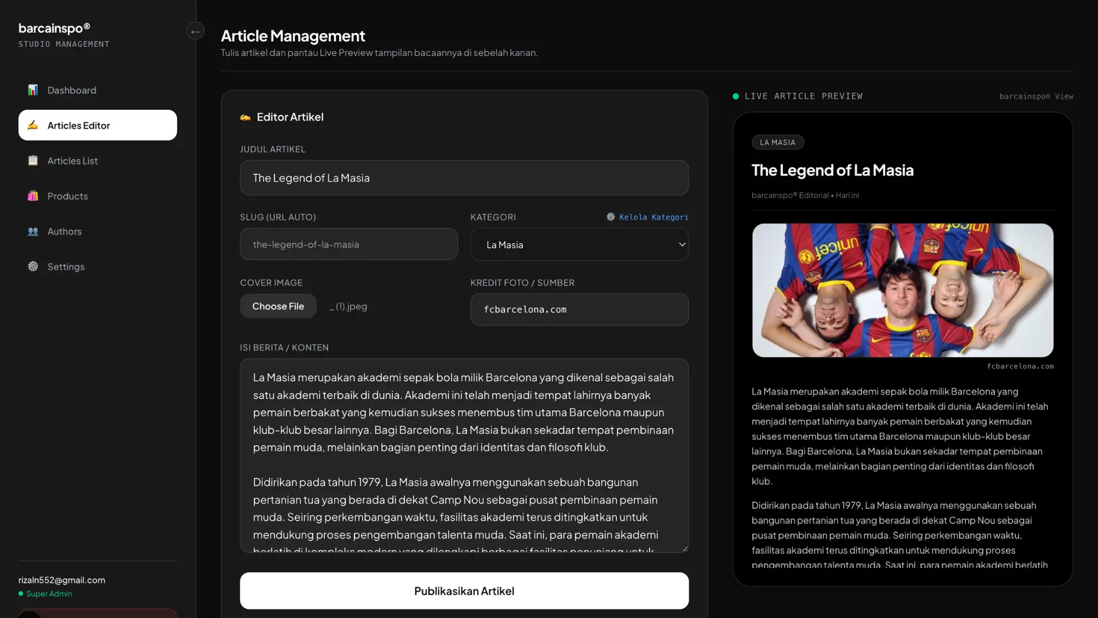Screen dimensions: 1098x618
Task: Go to the Products section
Action: 98,196
